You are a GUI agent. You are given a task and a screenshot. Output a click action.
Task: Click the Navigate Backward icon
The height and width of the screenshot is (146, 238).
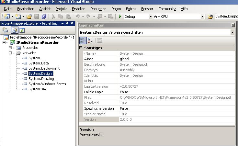(x=100, y=17)
